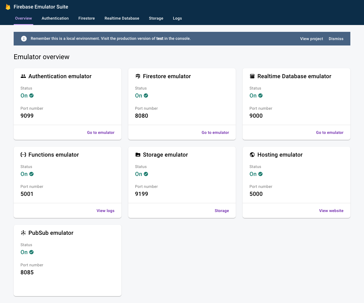Open the Logs tab
The height and width of the screenshot is (303, 364).
click(177, 18)
